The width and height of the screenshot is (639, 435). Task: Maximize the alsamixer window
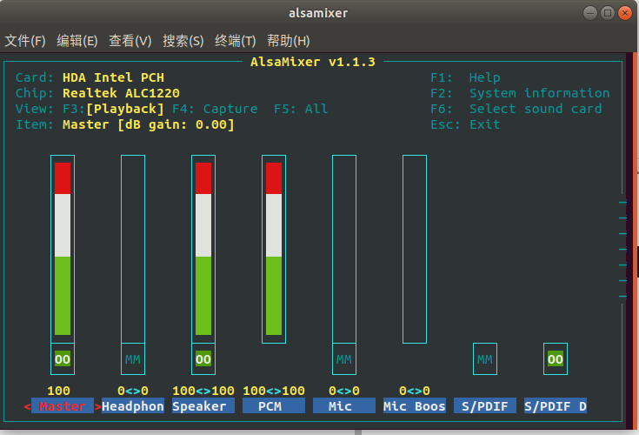tap(608, 13)
